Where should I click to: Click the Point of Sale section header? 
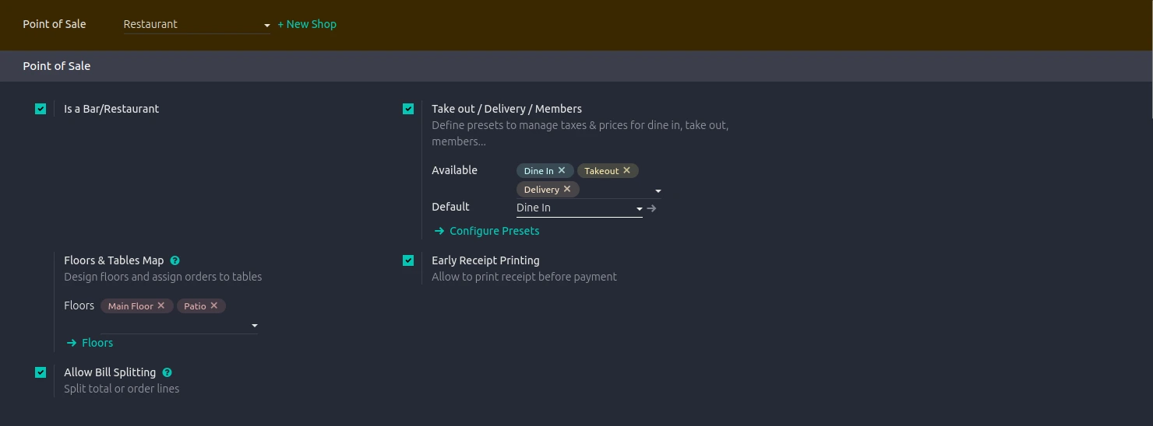[x=57, y=66]
